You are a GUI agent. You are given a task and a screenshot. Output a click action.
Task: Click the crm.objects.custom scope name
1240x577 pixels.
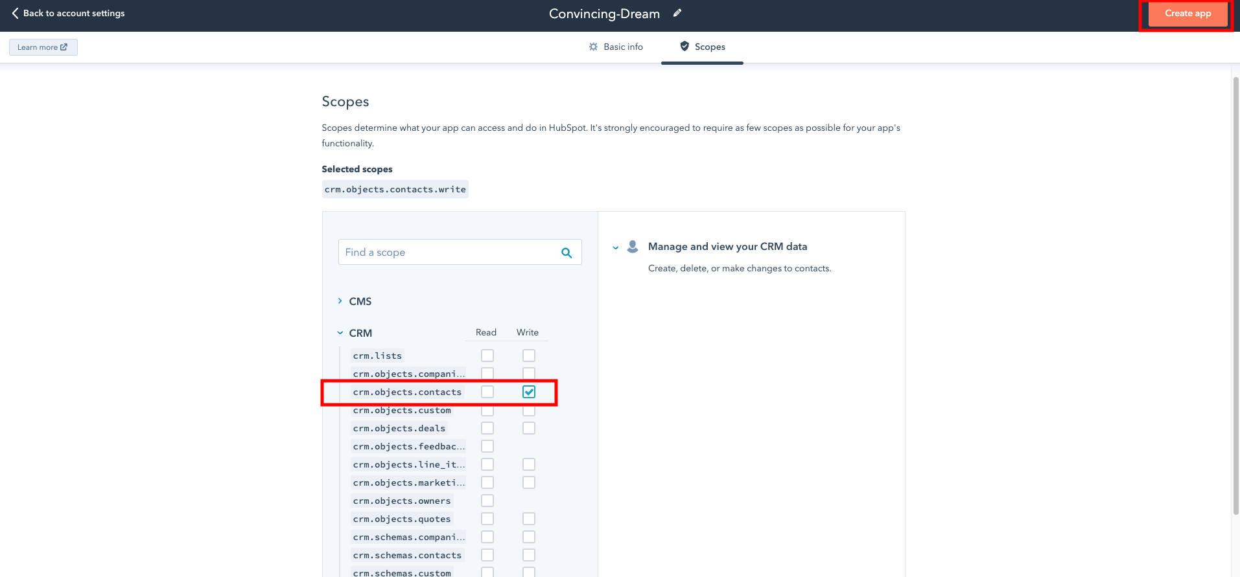tap(402, 410)
